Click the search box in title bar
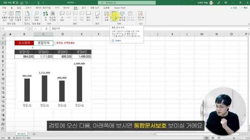Image resolution: width=250 pixels, height=140 pixels. (127, 3)
